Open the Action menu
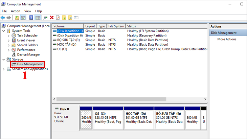247x139 pixels. click(x=16, y=11)
